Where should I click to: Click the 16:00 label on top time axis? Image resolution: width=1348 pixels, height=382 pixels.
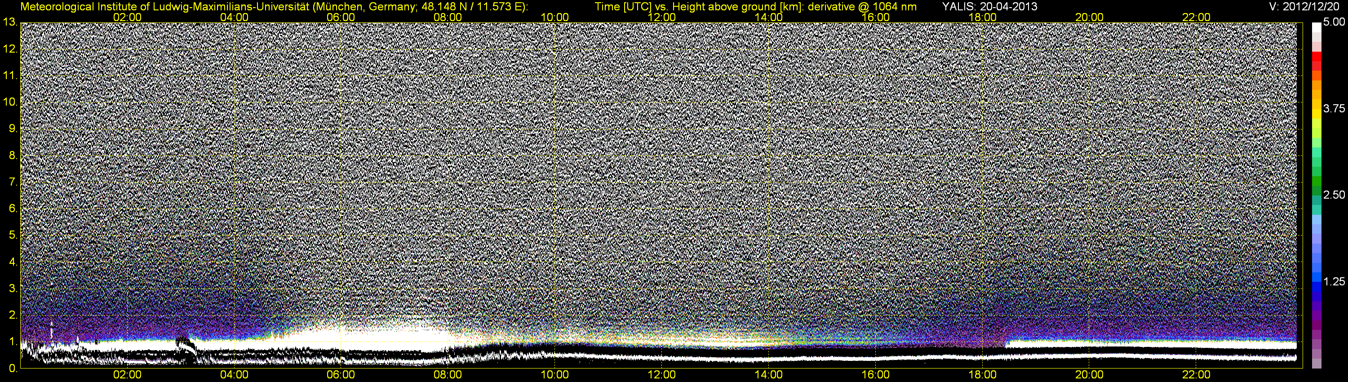click(875, 17)
